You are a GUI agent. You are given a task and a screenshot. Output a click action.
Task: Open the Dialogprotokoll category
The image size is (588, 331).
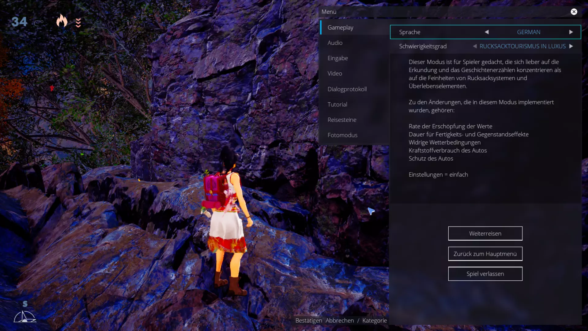(x=354, y=89)
